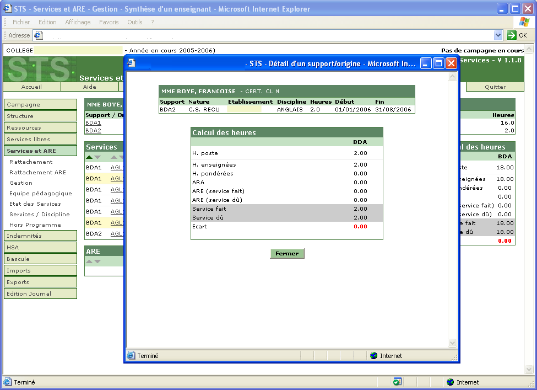The width and height of the screenshot is (537, 390).
Task: Click the IE icon in the main window status bar
Action: [x=7, y=382]
